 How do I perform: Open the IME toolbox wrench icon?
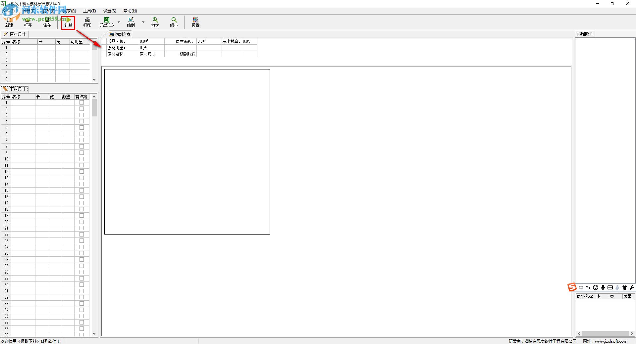[x=632, y=287]
